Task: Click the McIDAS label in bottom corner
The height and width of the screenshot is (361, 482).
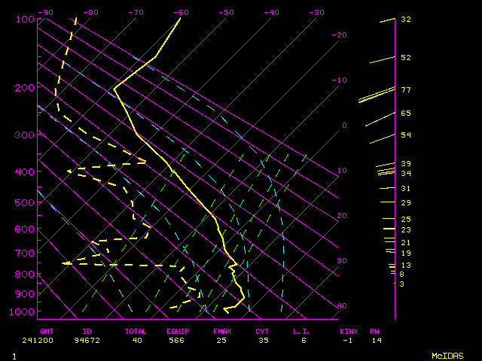Action: coord(447,355)
